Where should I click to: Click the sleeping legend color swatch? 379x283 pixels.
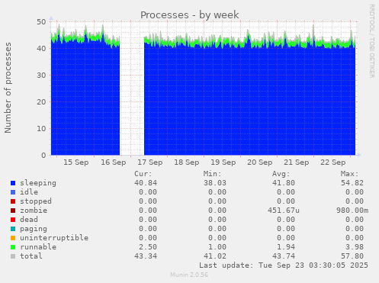coord(13,183)
